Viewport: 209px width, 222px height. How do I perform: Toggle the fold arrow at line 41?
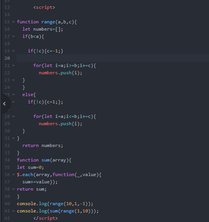[x=13, y=211]
